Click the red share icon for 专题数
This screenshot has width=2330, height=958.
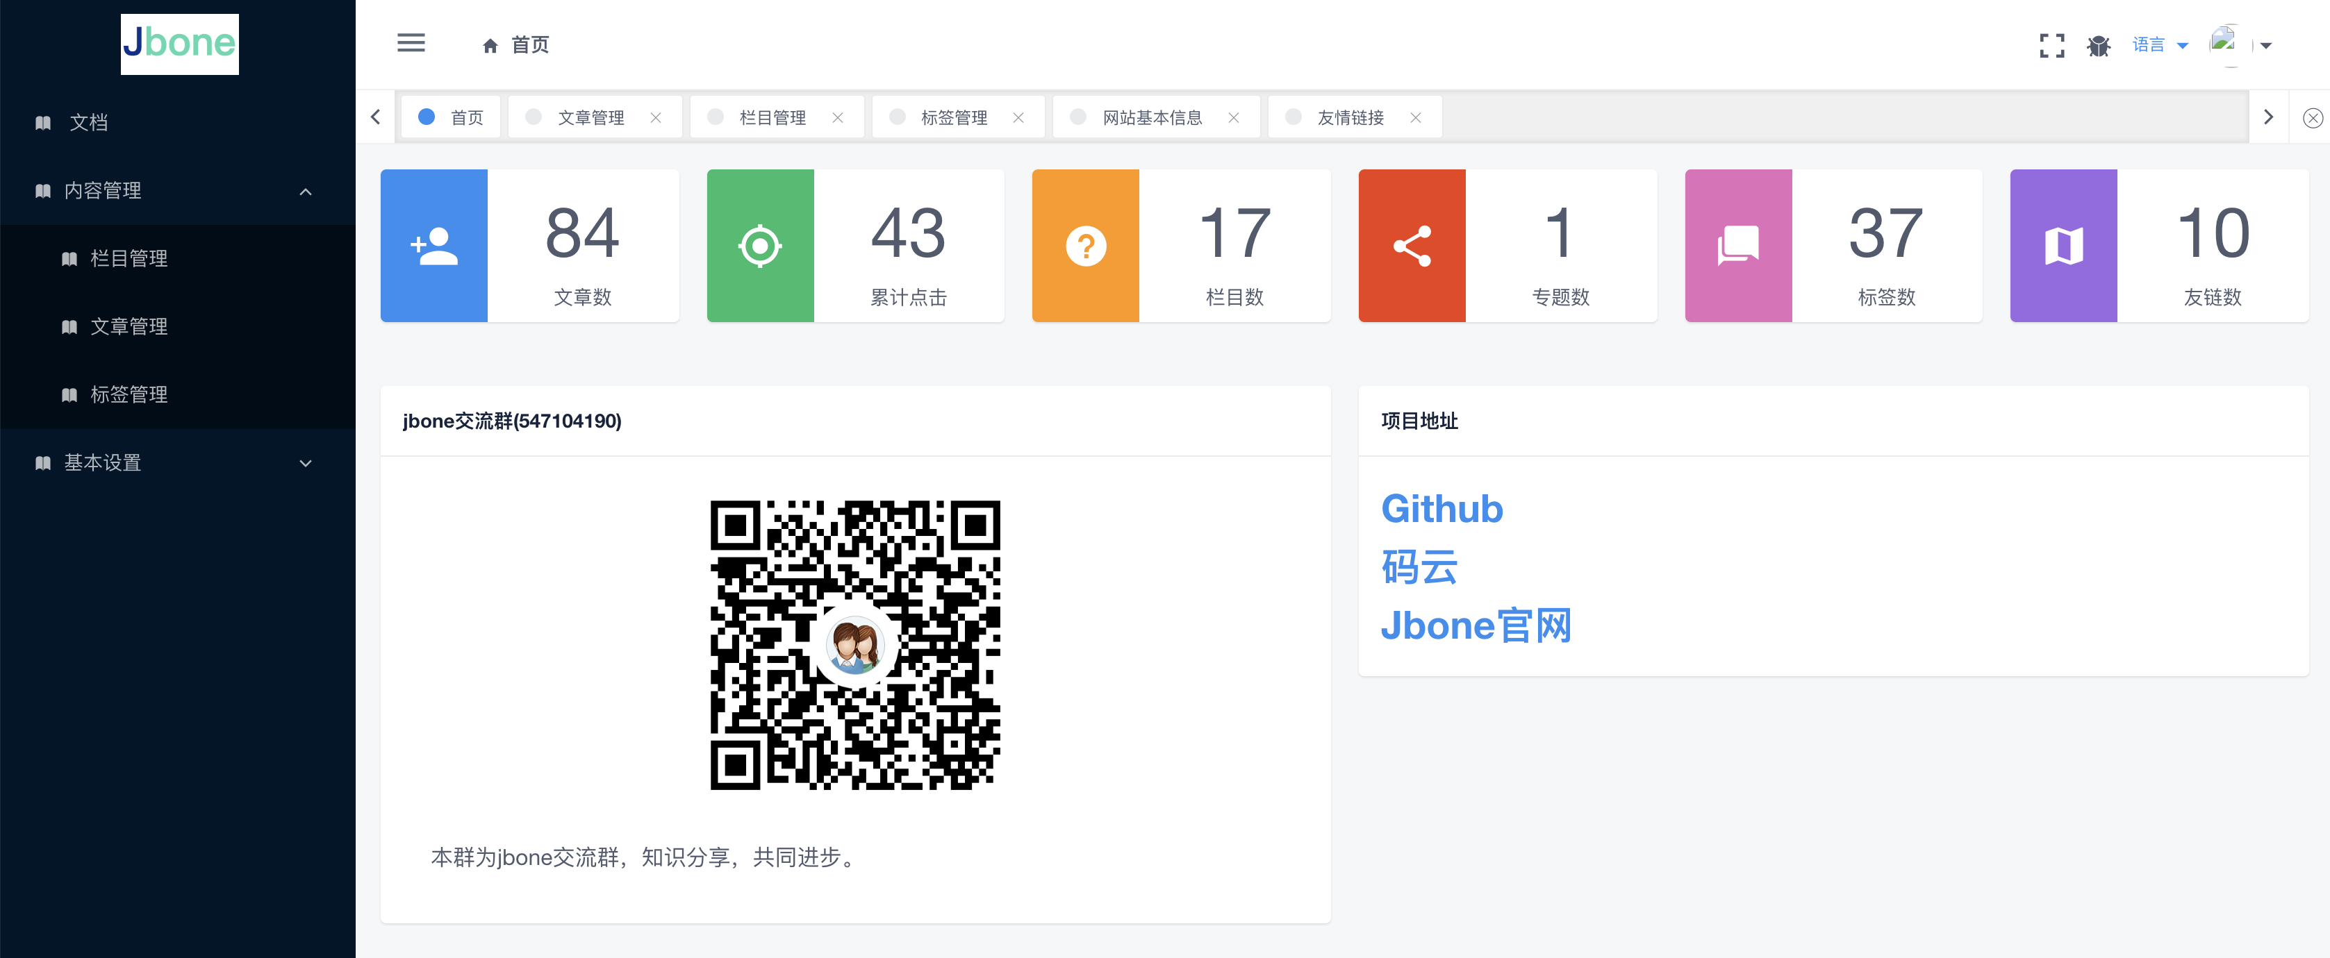coord(1411,246)
